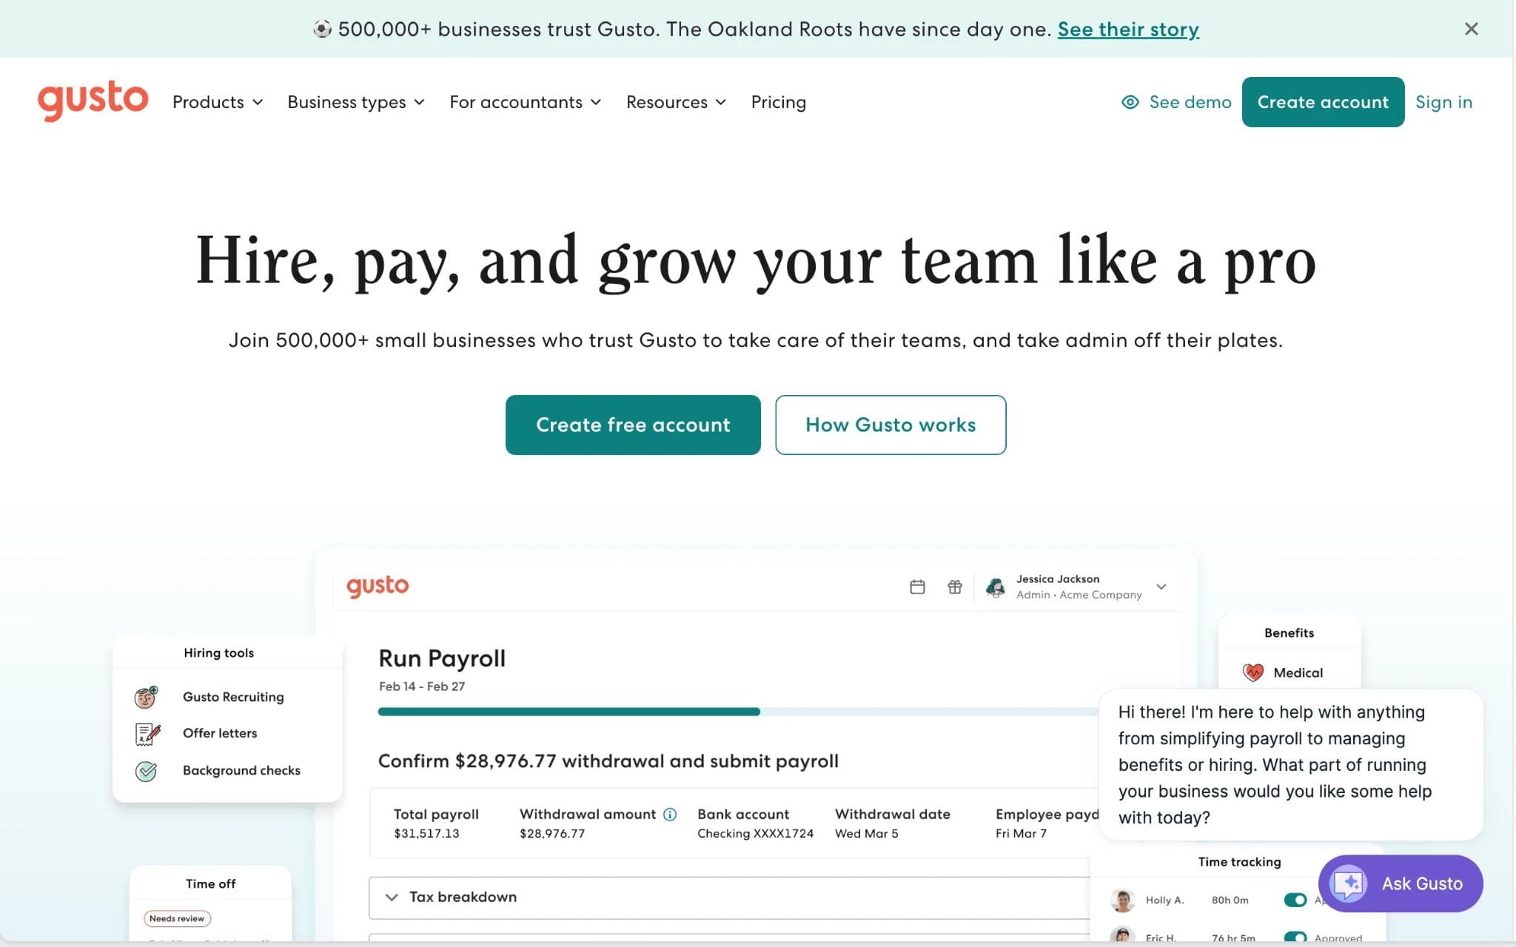Click the Wed Mar 5 withdrawal date
Screen dimensions: 1516x947
tap(866, 834)
